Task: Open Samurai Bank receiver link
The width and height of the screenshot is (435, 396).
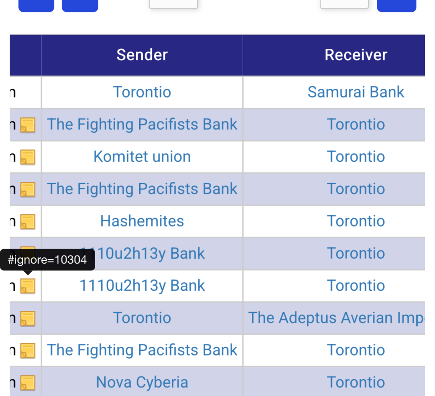Action: coord(356,92)
